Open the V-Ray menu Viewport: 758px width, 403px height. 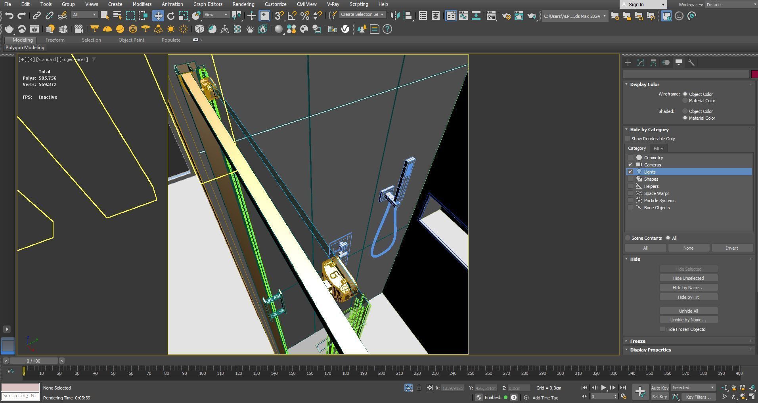333,4
